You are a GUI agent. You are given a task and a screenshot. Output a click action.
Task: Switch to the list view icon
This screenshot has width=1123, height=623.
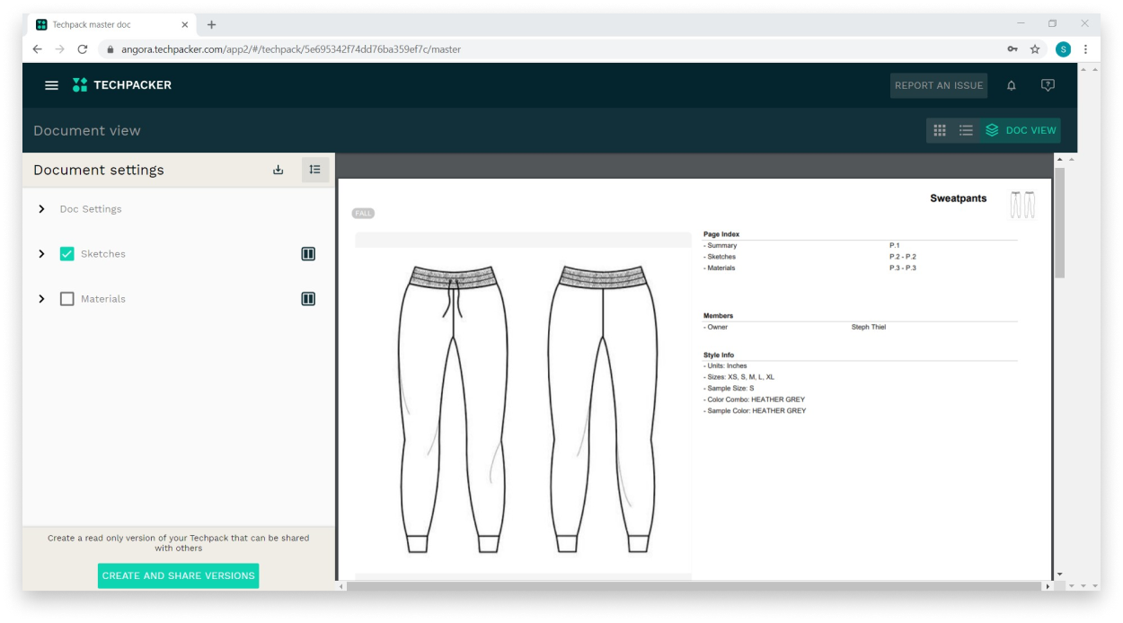pyautogui.click(x=966, y=130)
